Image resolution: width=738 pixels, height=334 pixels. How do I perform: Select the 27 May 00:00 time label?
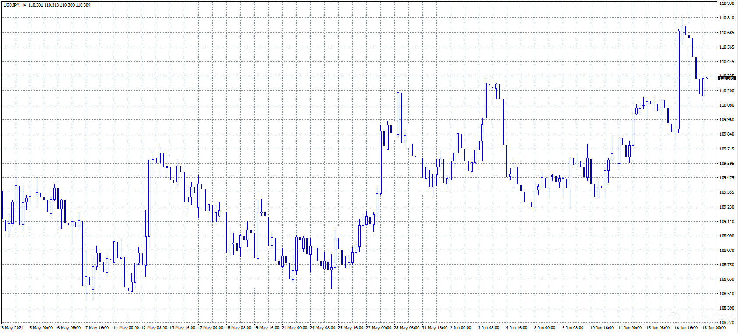(379, 328)
